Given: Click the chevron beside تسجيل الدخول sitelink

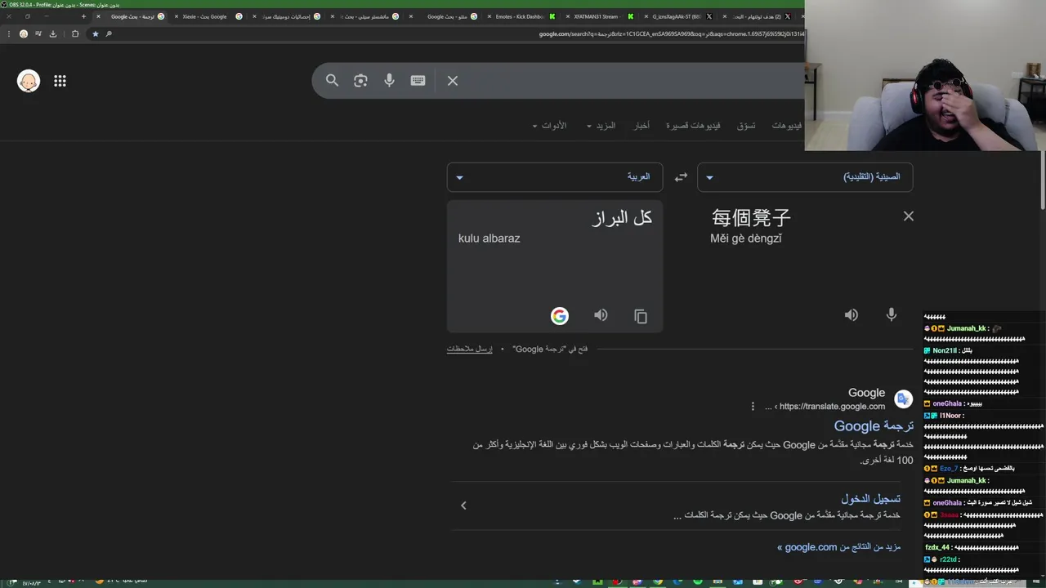Looking at the screenshot, I should [x=463, y=506].
